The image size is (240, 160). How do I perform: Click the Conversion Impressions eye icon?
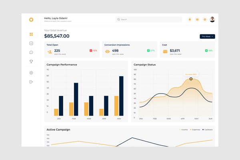[x=108, y=52]
